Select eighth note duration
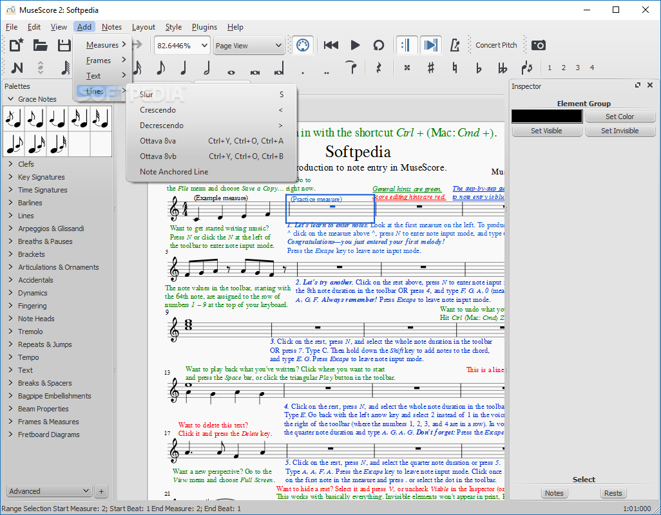 point(160,68)
